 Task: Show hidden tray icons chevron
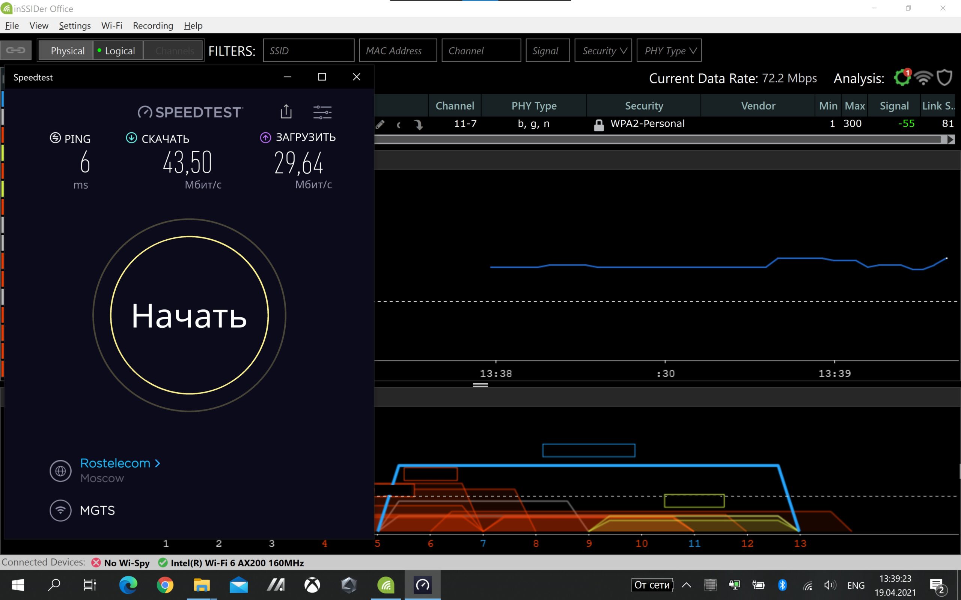click(x=686, y=585)
